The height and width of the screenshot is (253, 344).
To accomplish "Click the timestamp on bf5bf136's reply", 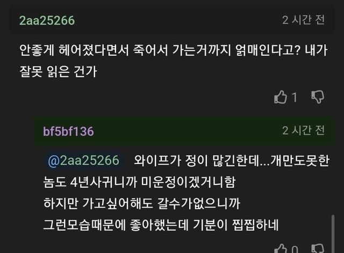I will pyautogui.click(x=304, y=130).
